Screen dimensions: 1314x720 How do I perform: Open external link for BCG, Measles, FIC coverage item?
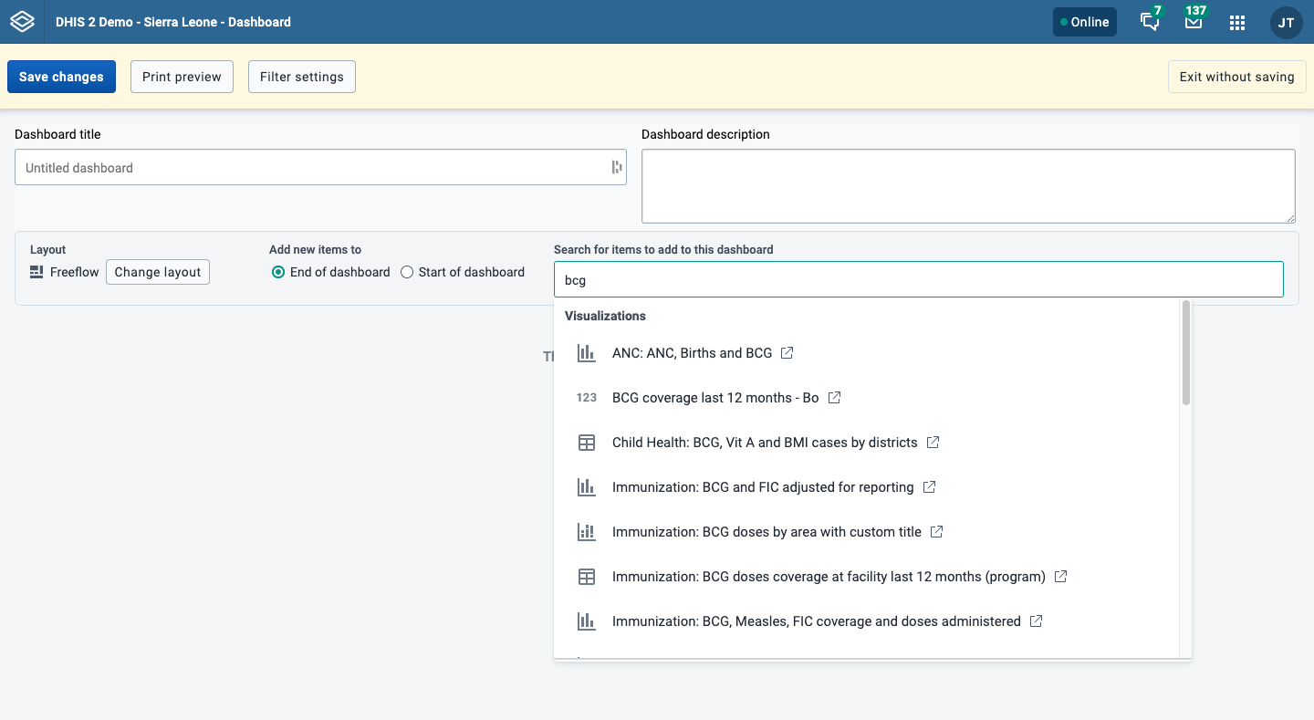point(1036,621)
